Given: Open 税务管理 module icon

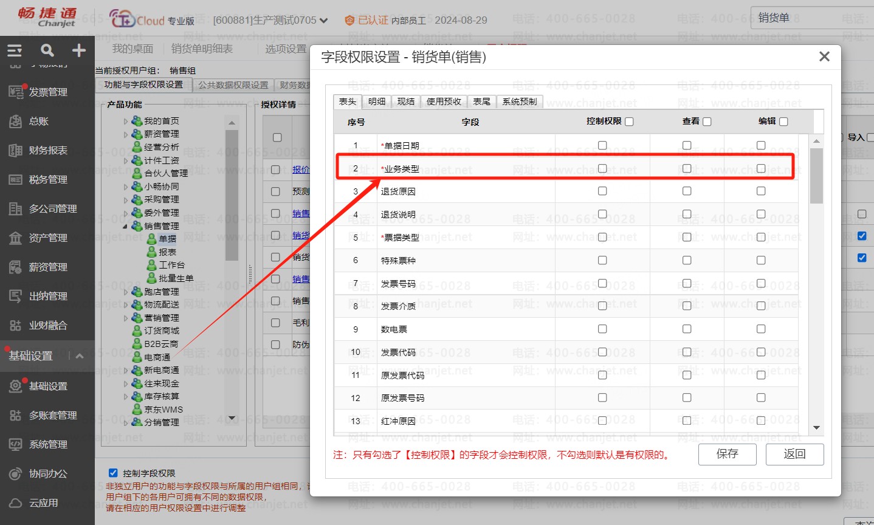Looking at the screenshot, I should [16, 179].
